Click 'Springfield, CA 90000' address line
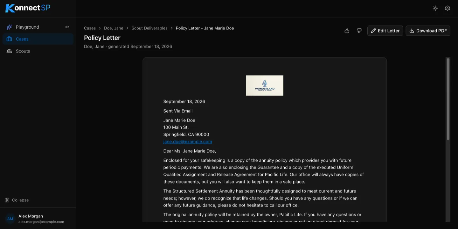This screenshot has width=458, height=229. (186, 135)
